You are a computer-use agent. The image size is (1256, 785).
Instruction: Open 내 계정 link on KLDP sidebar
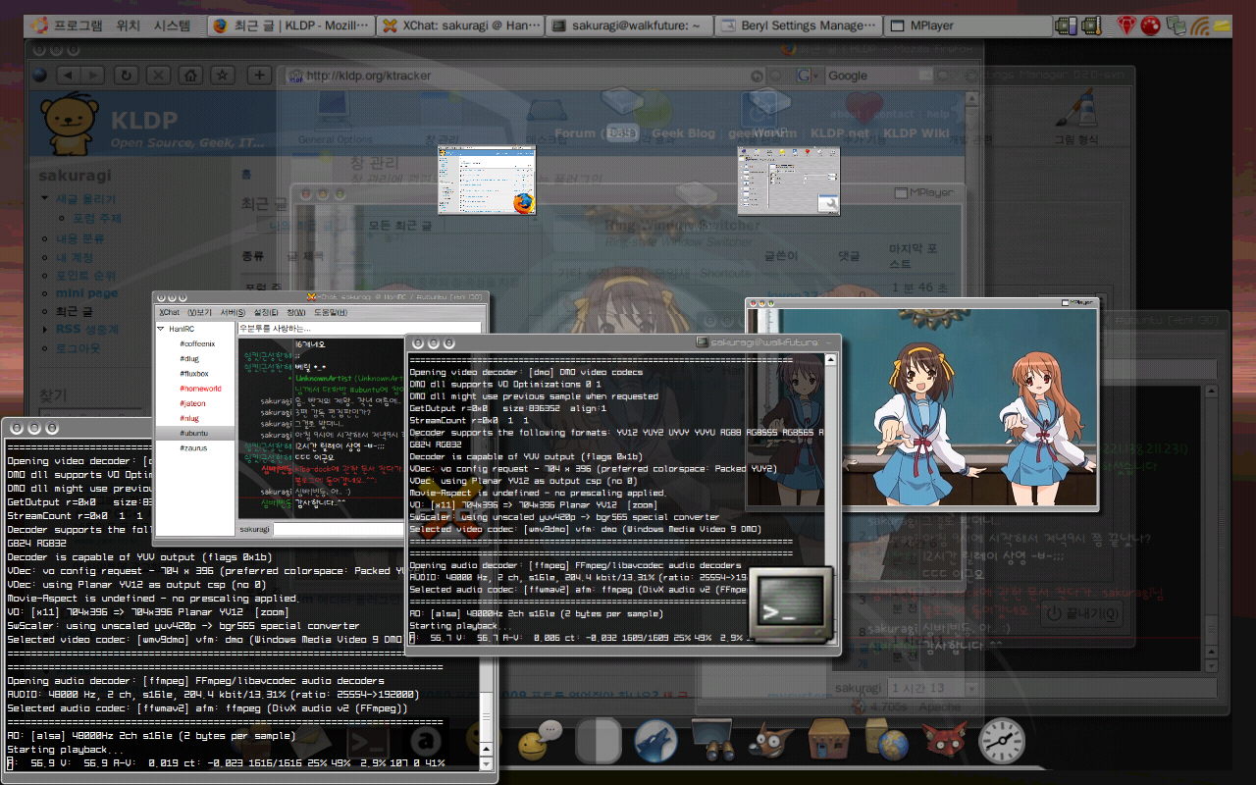(x=75, y=257)
